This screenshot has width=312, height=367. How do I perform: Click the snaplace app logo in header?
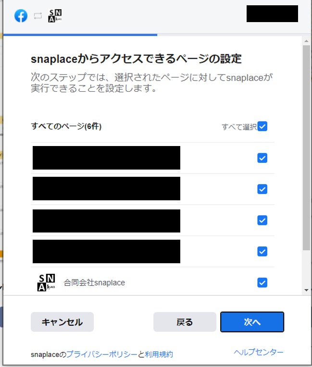[55, 16]
